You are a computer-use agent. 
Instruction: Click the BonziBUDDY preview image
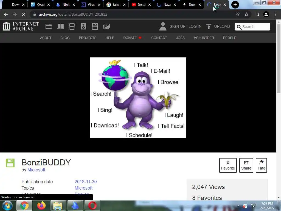(x=138, y=98)
